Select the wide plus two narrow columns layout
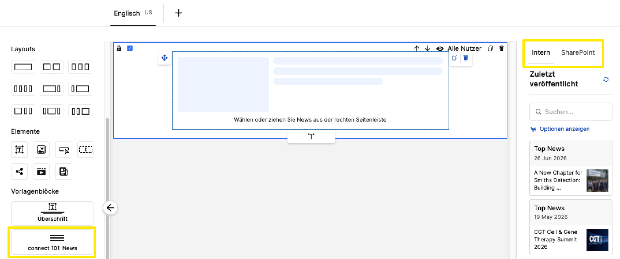Screen dimensions: 620x259 click(23, 111)
